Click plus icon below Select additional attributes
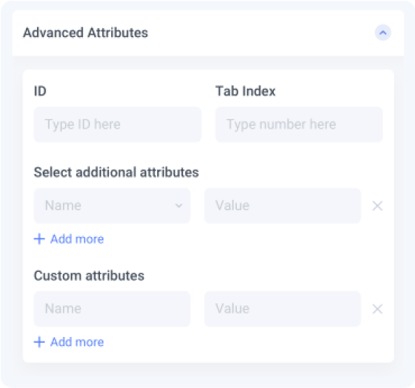 tap(39, 239)
